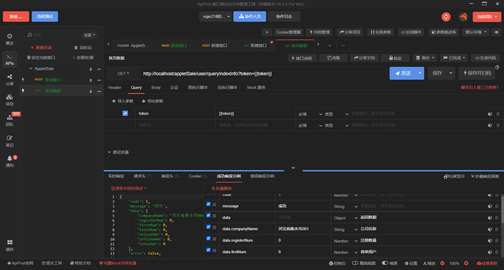
Task: Delete the token parameter row
Action: 498,114
